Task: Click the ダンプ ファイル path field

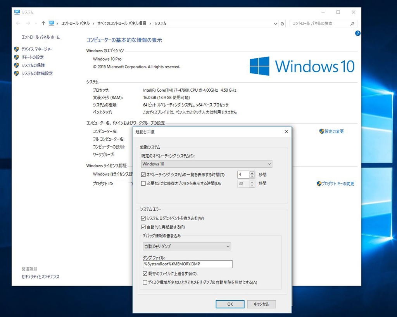Action: coord(187,264)
